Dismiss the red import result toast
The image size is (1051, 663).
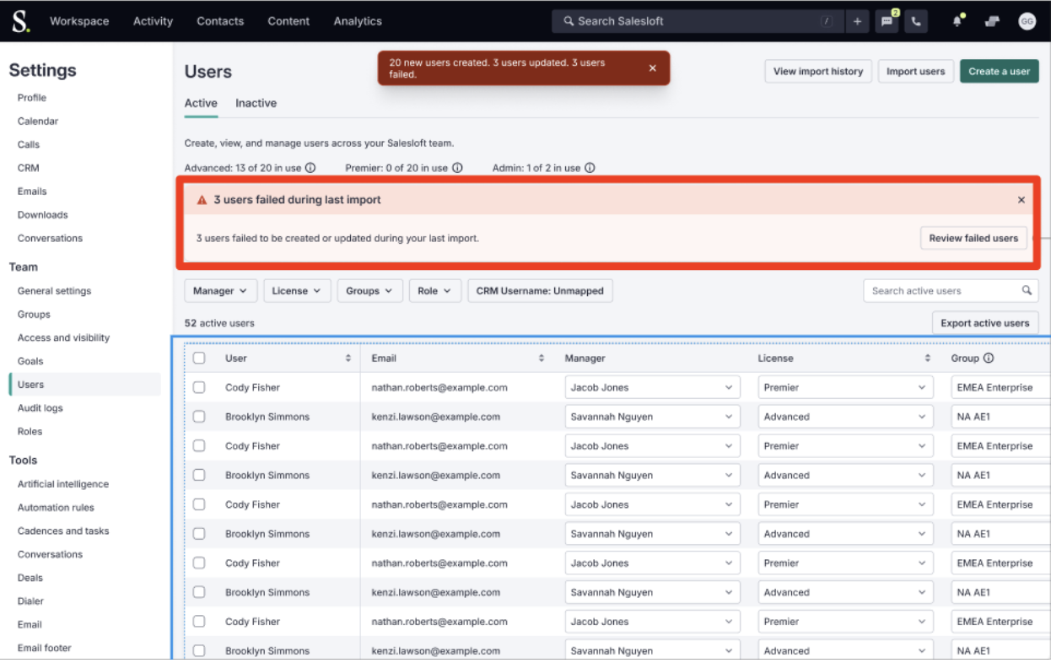click(652, 68)
